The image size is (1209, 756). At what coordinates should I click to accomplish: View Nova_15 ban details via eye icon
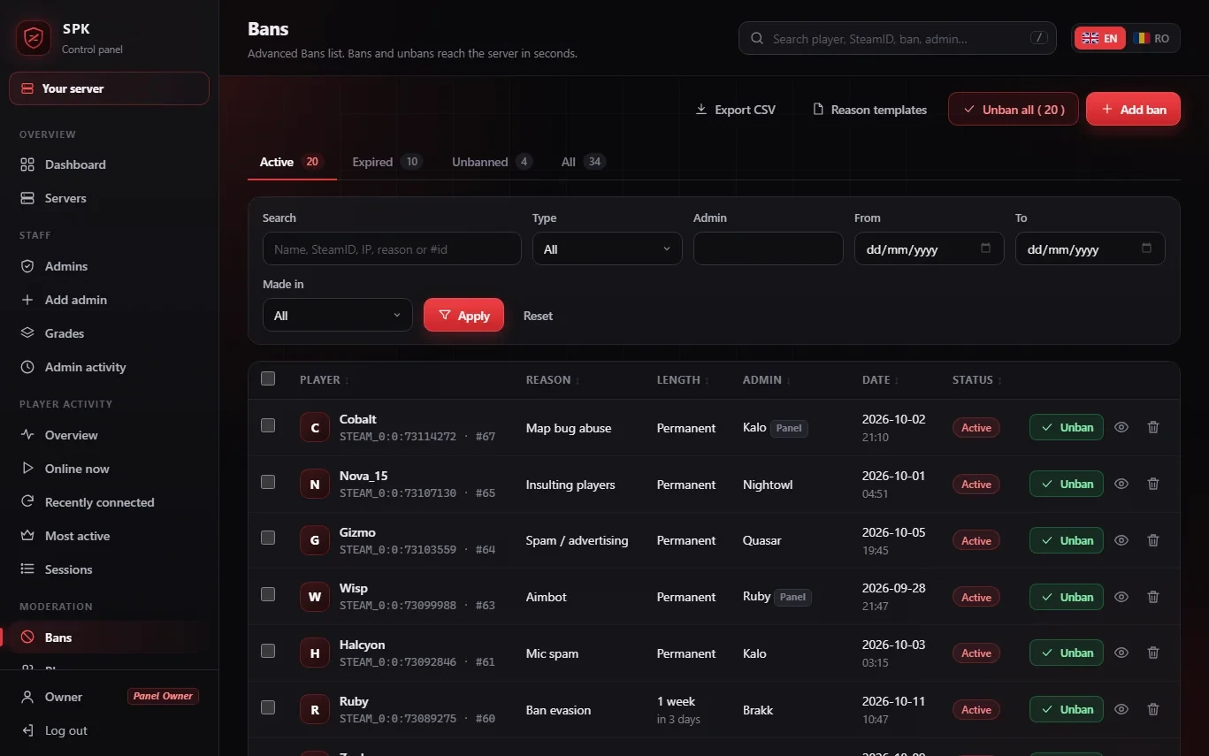pyautogui.click(x=1121, y=484)
